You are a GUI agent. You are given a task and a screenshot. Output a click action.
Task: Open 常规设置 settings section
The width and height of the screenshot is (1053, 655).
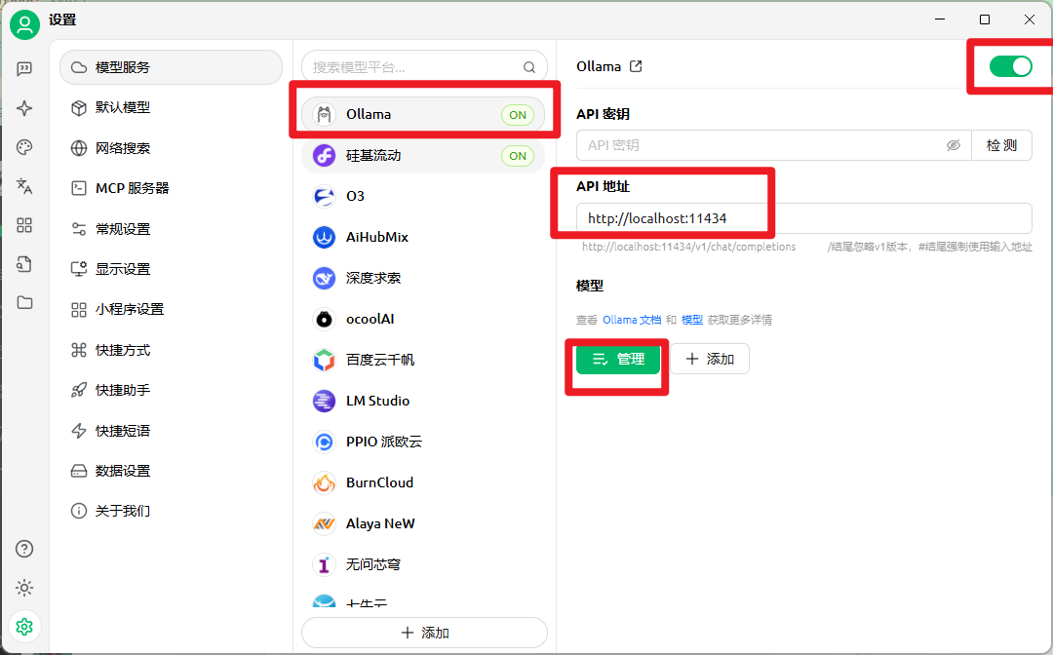click(x=172, y=229)
